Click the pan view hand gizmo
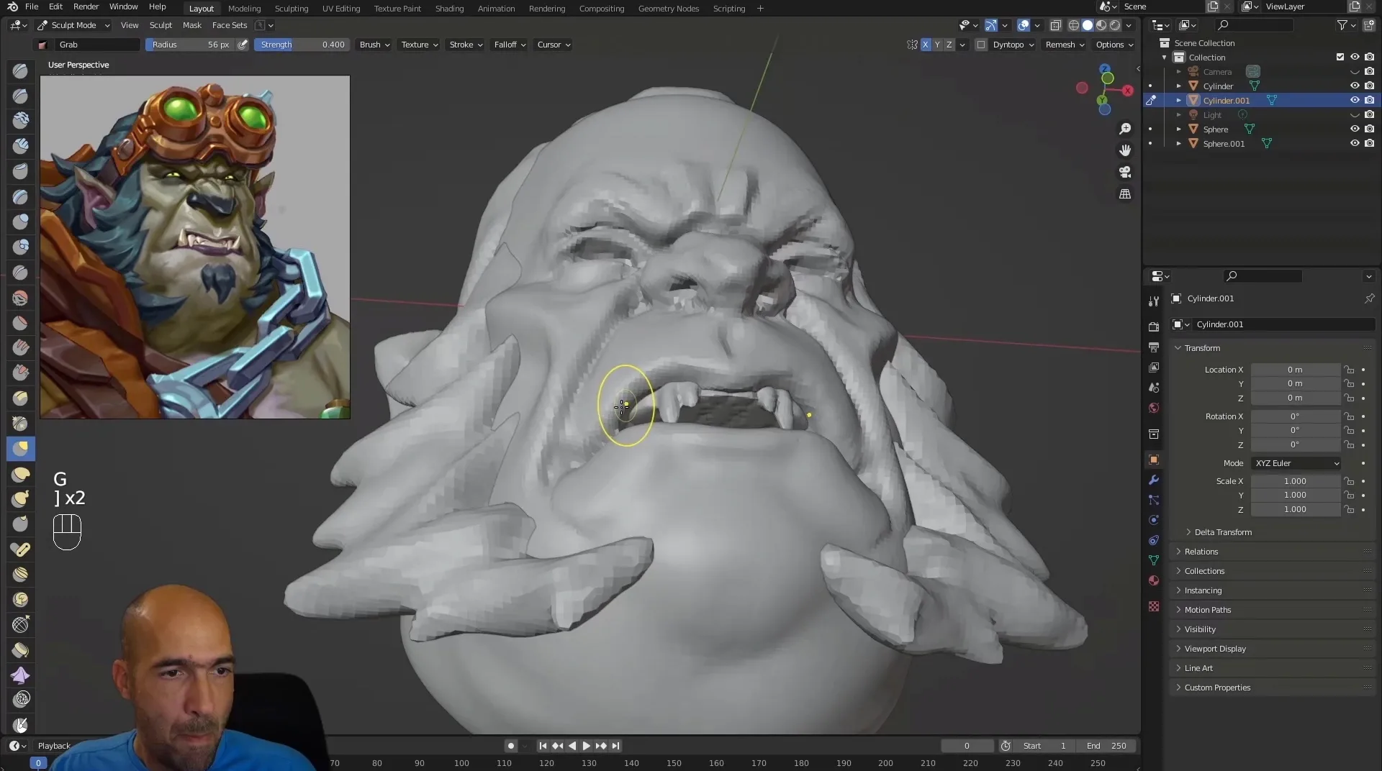 coord(1125,150)
